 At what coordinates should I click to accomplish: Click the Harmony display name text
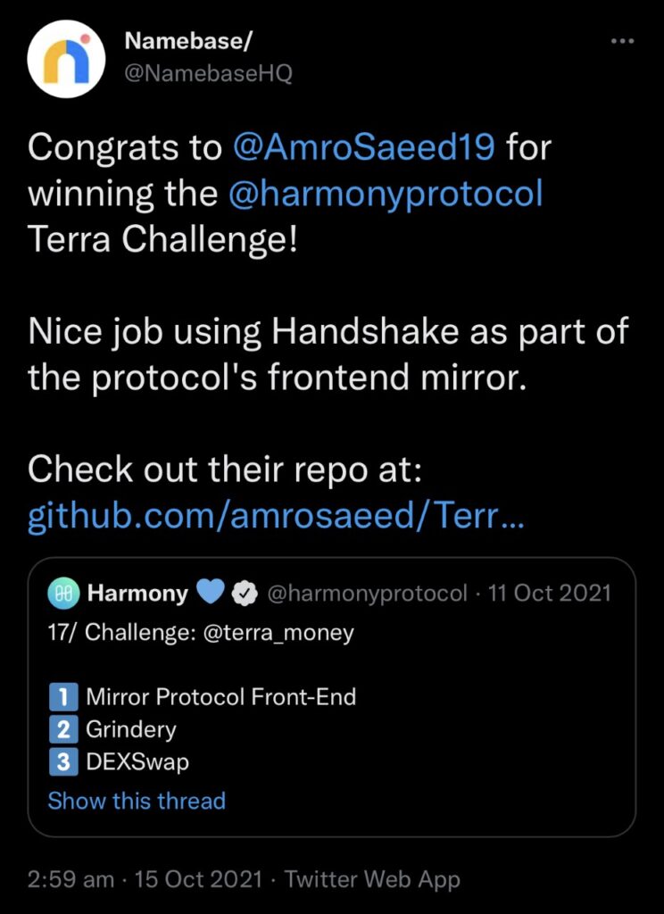tap(137, 591)
